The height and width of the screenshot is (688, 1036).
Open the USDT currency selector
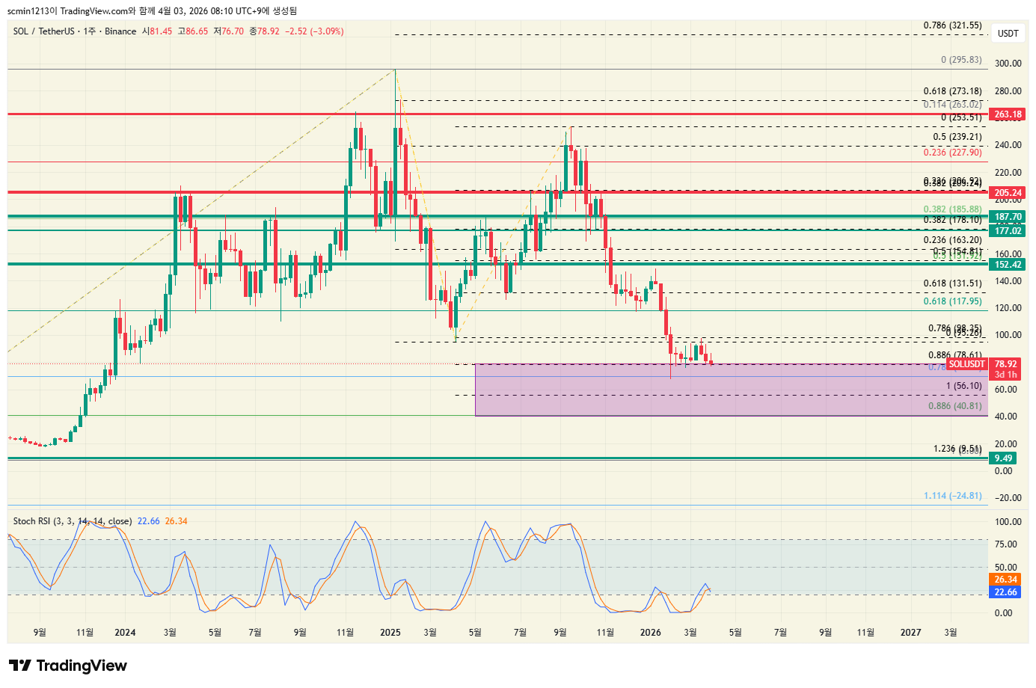[x=1008, y=33]
